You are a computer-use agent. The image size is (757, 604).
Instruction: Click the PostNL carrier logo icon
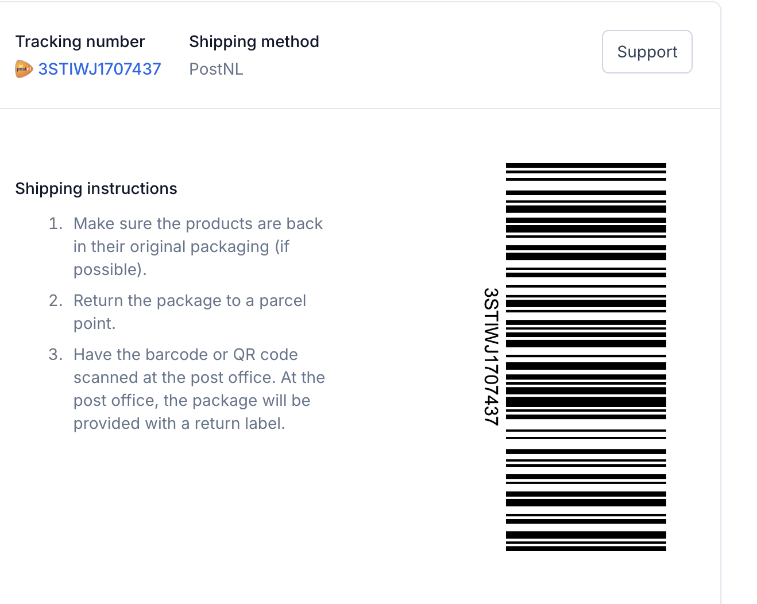pyautogui.click(x=24, y=69)
